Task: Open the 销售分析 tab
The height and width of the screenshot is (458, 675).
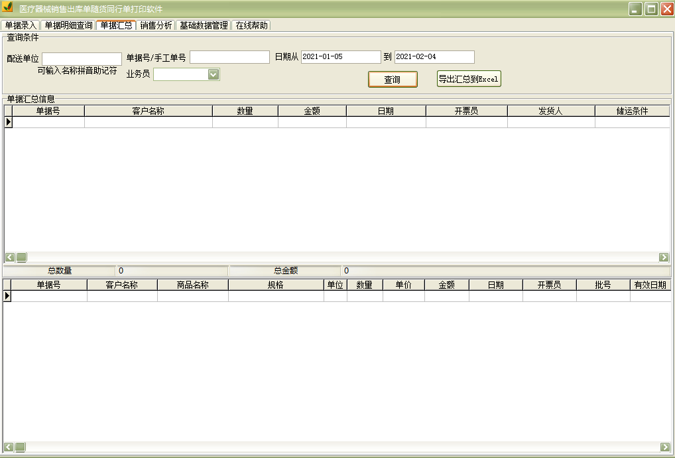Action: [156, 25]
